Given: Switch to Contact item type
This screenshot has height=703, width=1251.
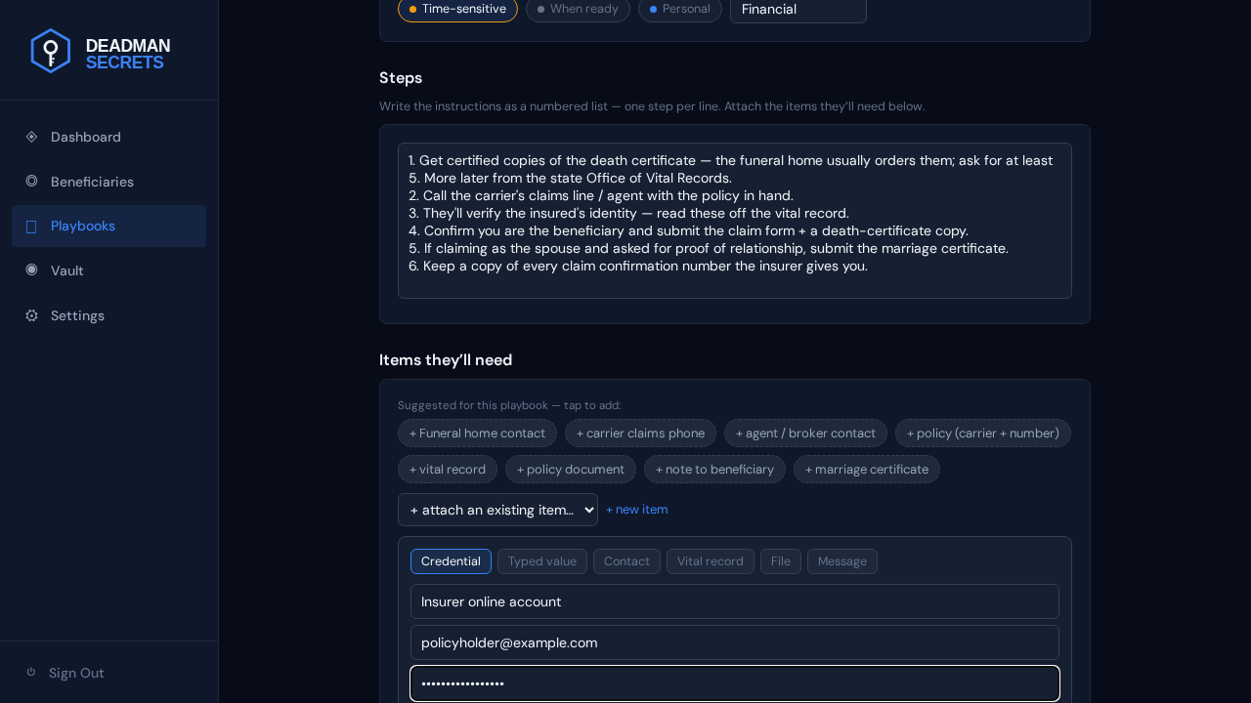Looking at the screenshot, I should click(626, 561).
